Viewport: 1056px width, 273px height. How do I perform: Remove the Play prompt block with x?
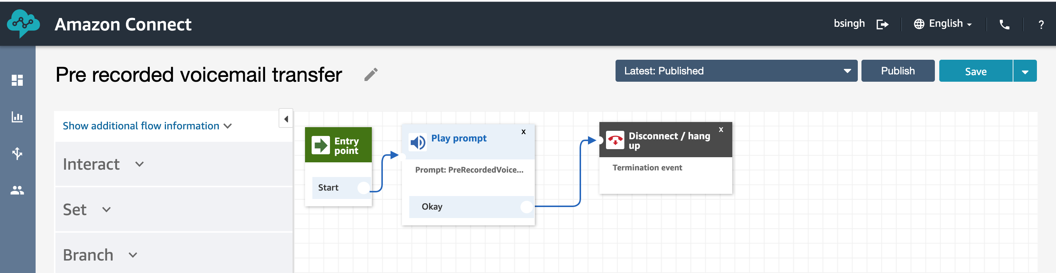pos(523,132)
